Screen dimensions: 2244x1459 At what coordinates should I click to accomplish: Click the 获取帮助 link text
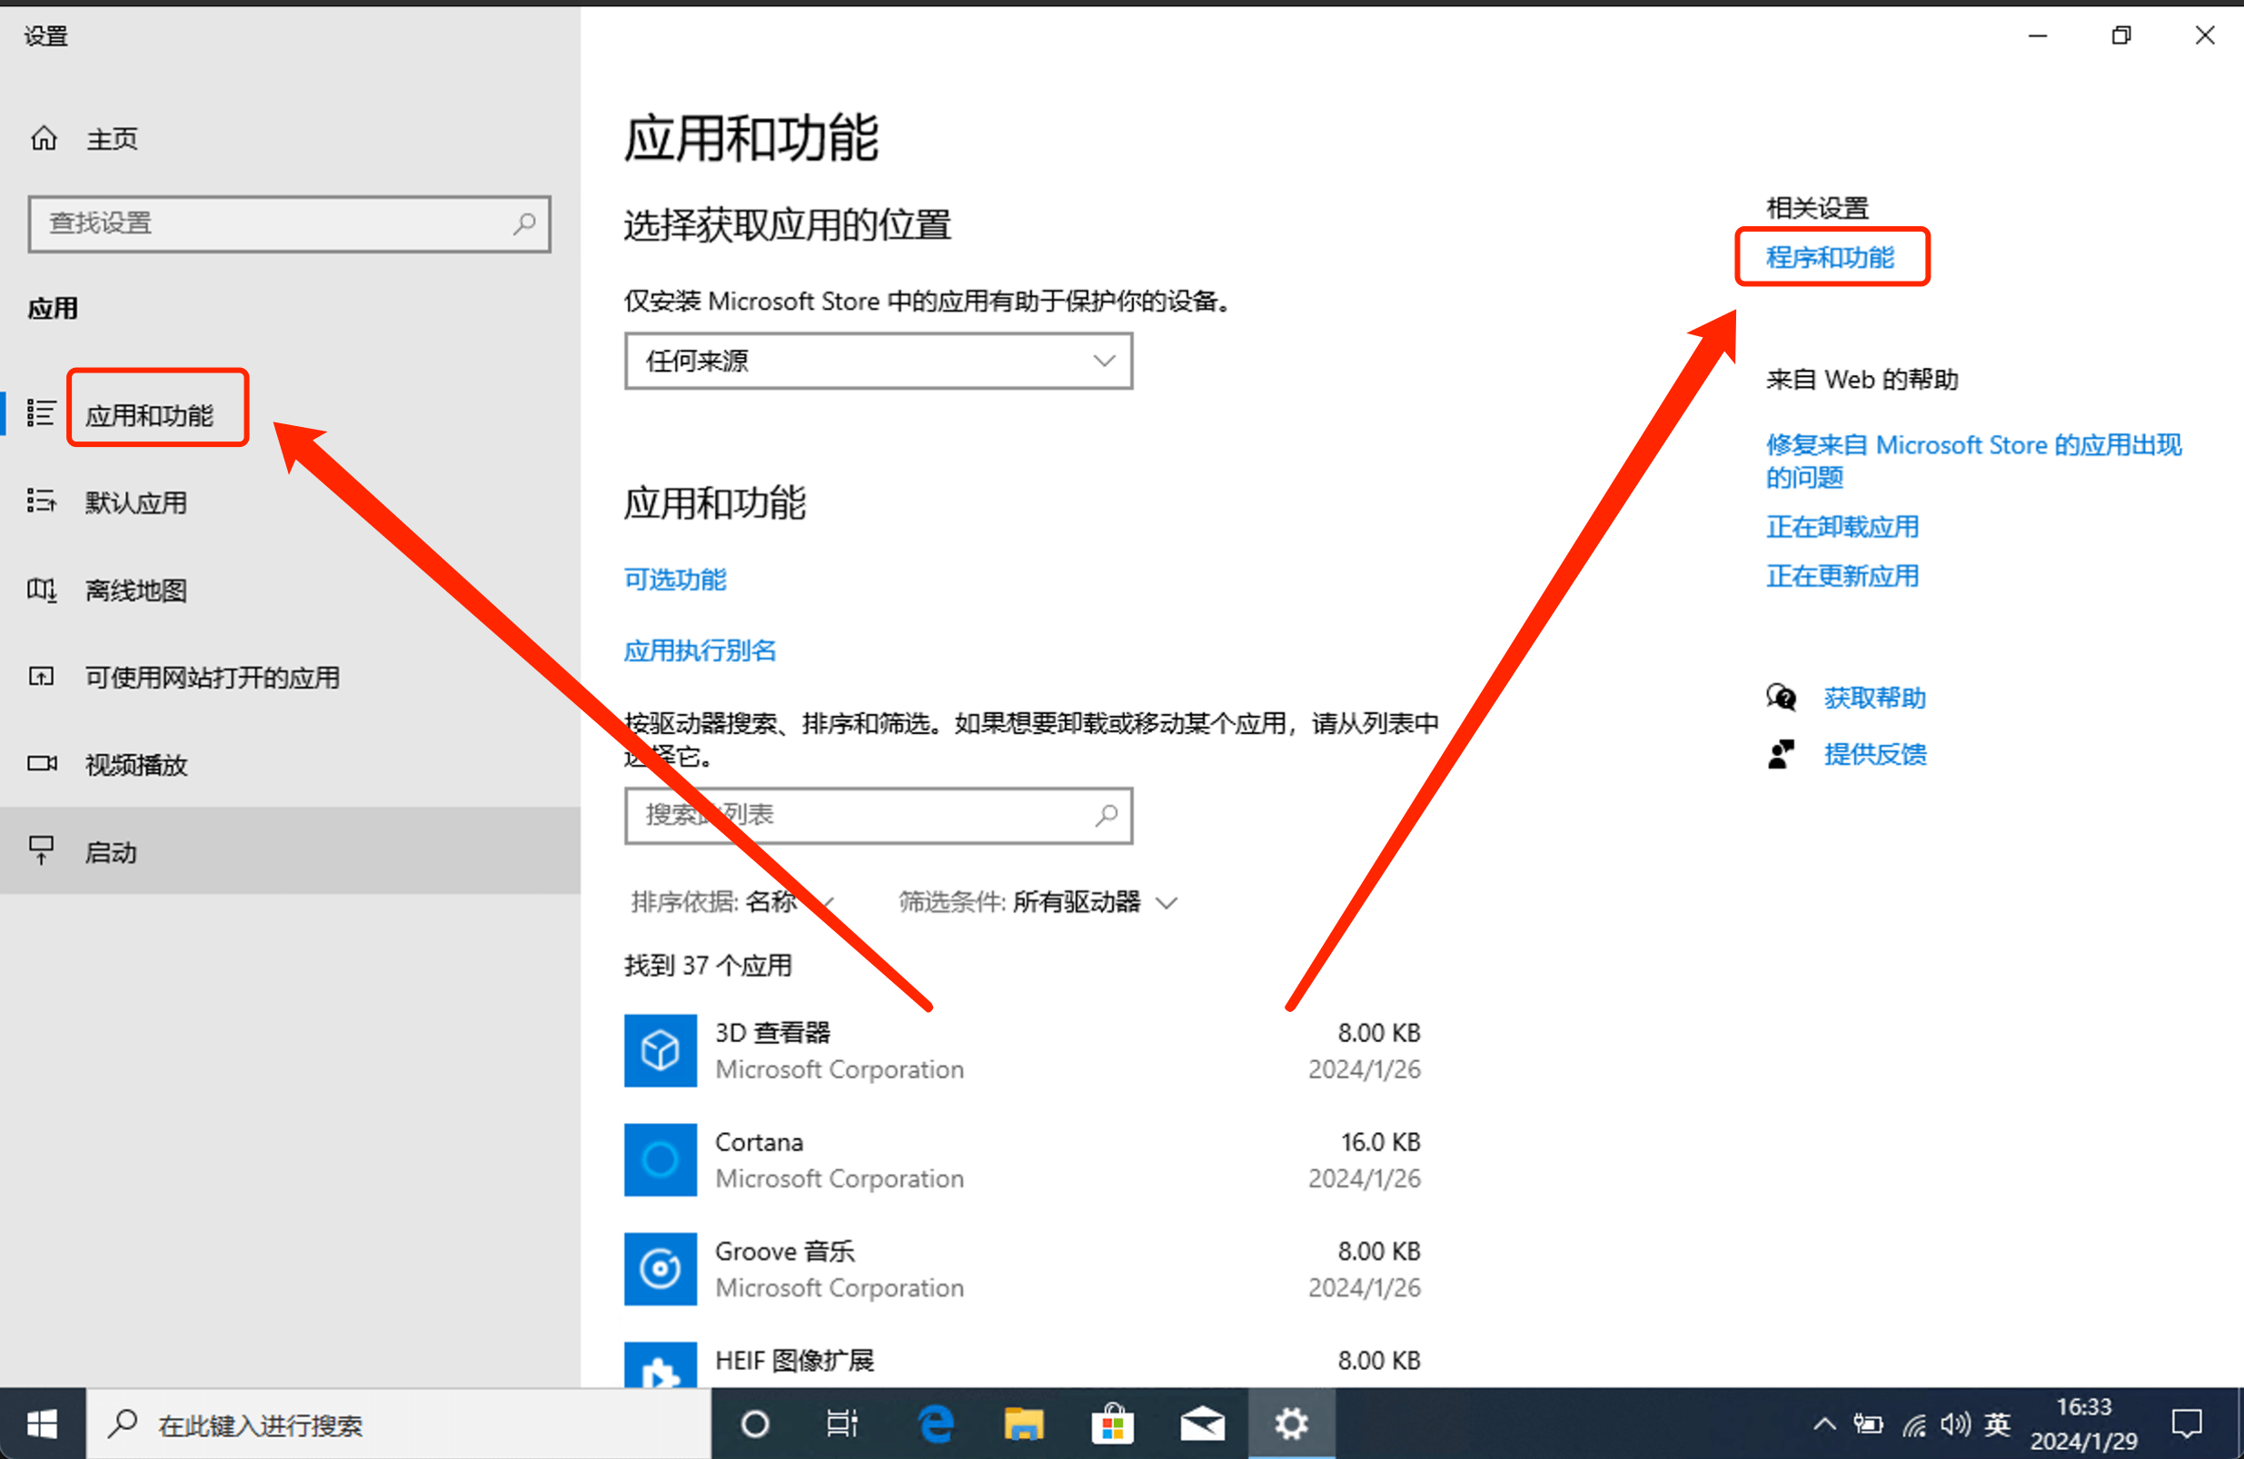click(1874, 698)
